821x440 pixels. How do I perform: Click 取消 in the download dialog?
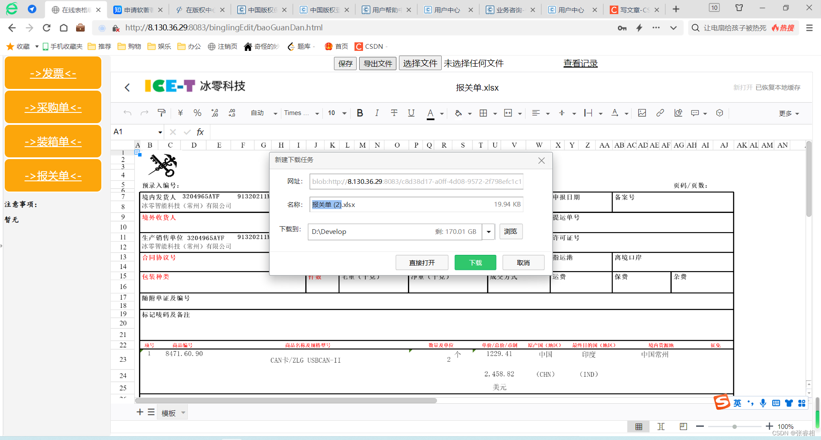523,263
